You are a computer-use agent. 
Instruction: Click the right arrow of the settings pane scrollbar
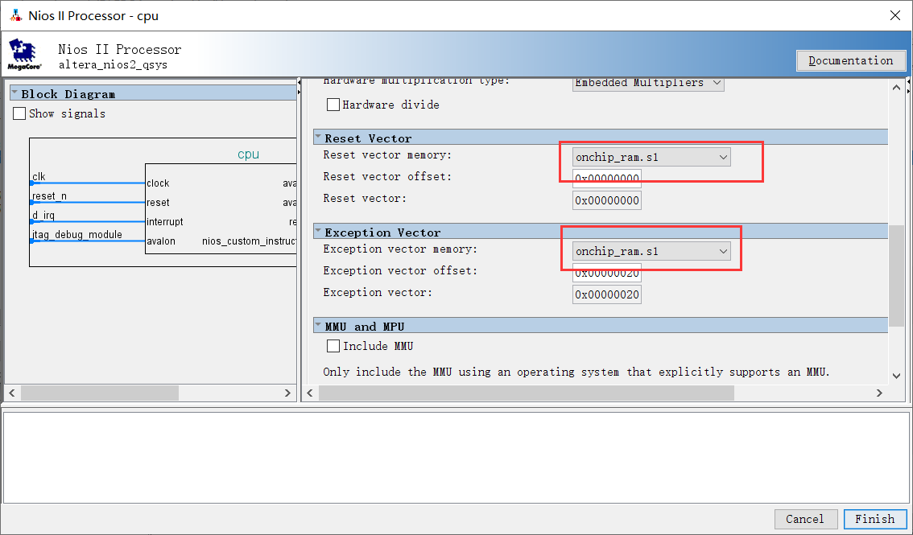click(879, 393)
